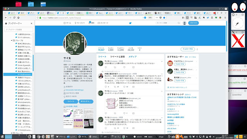Open the bookmarks sidebar title dropdown
247x139 pixels.
[x=15, y=23]
